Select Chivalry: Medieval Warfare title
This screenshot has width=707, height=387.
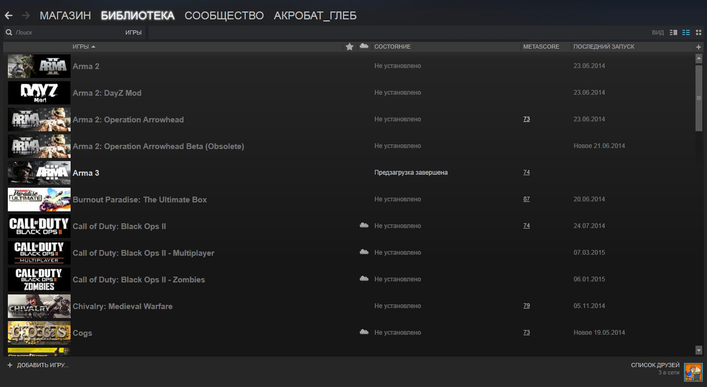(122, 306)
